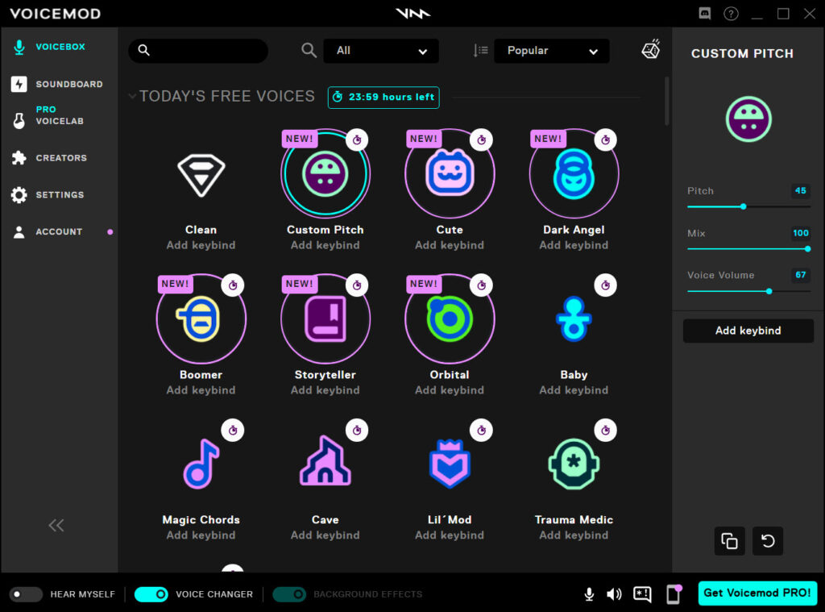Viewport: 825px width, 612px height.
Task: Click Add keybind under Storyteller voice
Action: coord(325,390)
